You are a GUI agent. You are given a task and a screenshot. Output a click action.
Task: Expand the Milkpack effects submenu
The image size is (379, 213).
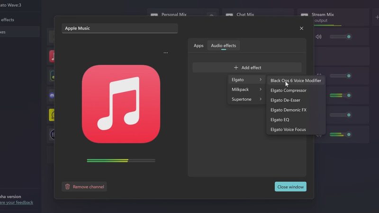pyautogui.click(x=246, y=89)
